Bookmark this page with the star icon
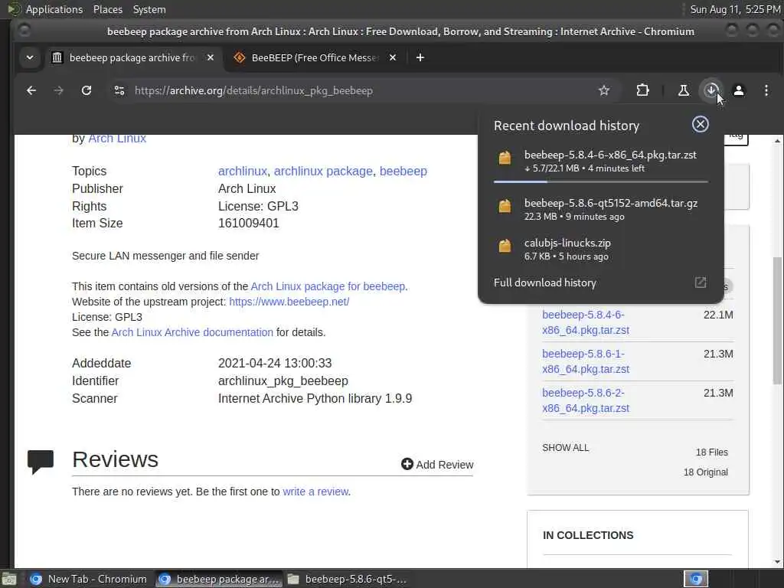 pos(604,90)
